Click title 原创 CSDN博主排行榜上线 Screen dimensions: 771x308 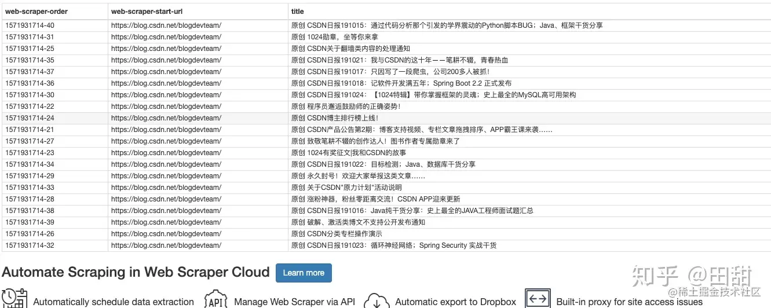pos(335,118)
